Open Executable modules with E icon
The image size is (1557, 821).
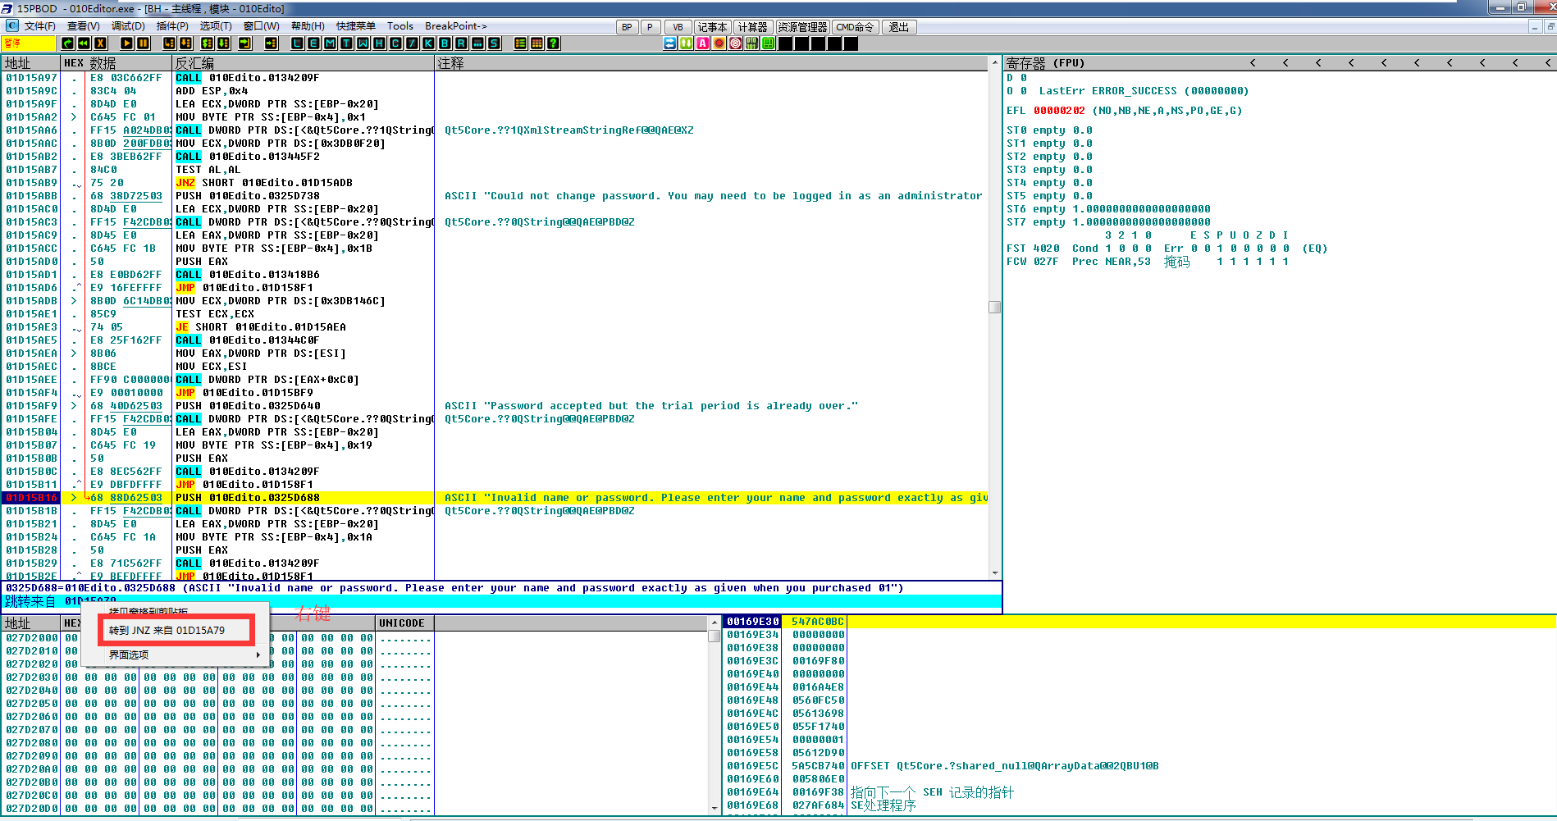pyautogui.click(x=313, y=43)
